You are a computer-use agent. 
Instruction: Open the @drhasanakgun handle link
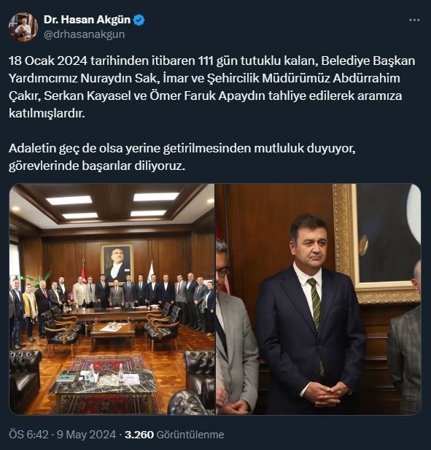[85, 34]
